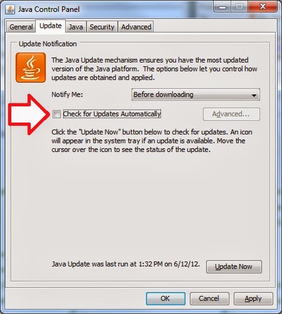Screen dimensions: 282x314
Task: Click the Check for Updates Automatically label
Action: point(112,114)
